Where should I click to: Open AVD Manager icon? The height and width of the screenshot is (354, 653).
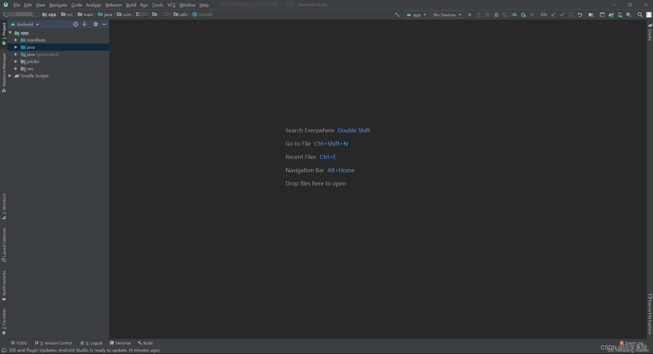click(620, 15)
